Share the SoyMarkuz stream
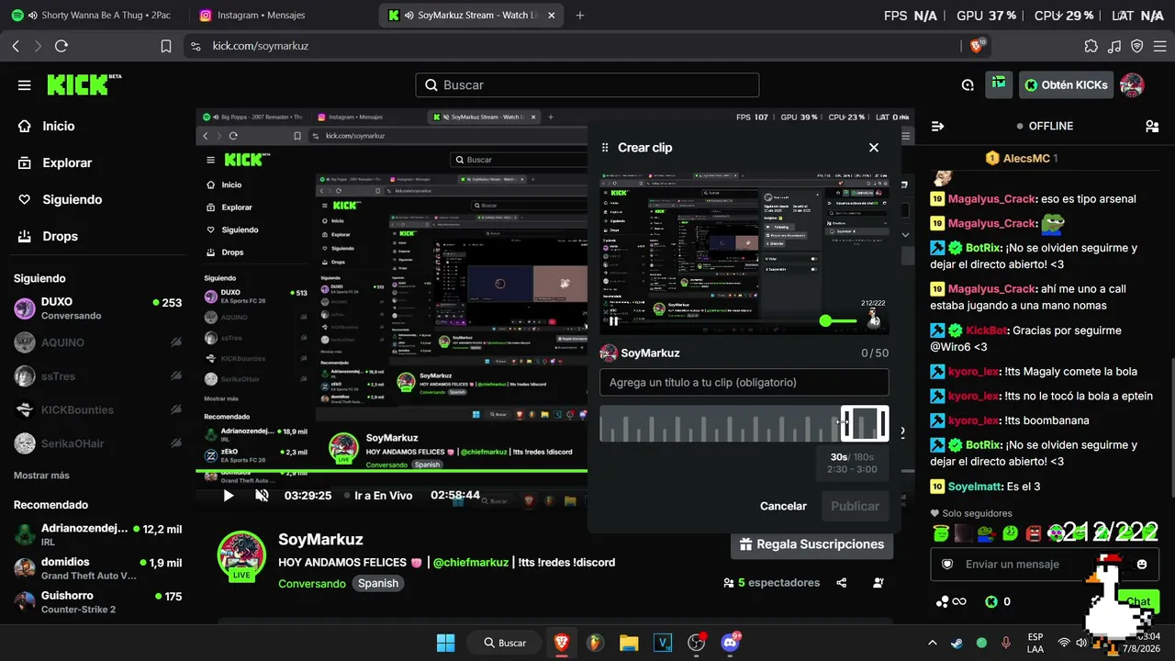Screen dimensions: 1175x661 click(x=842, y=582)
